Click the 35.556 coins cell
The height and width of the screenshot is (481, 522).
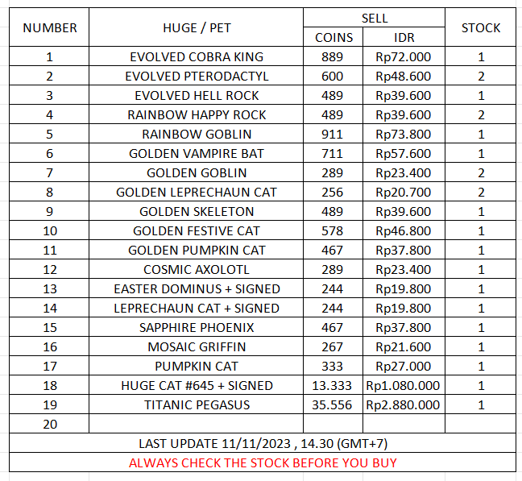[x=333, y=405]
